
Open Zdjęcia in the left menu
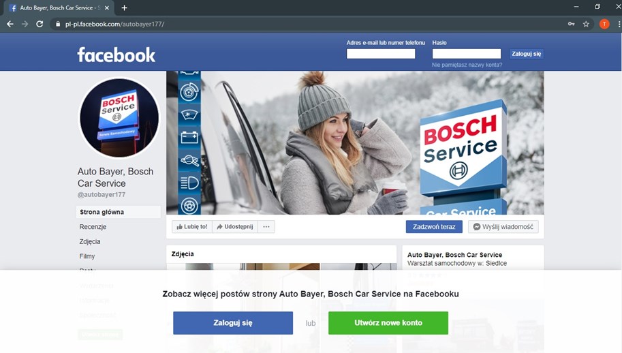[90, 242]
